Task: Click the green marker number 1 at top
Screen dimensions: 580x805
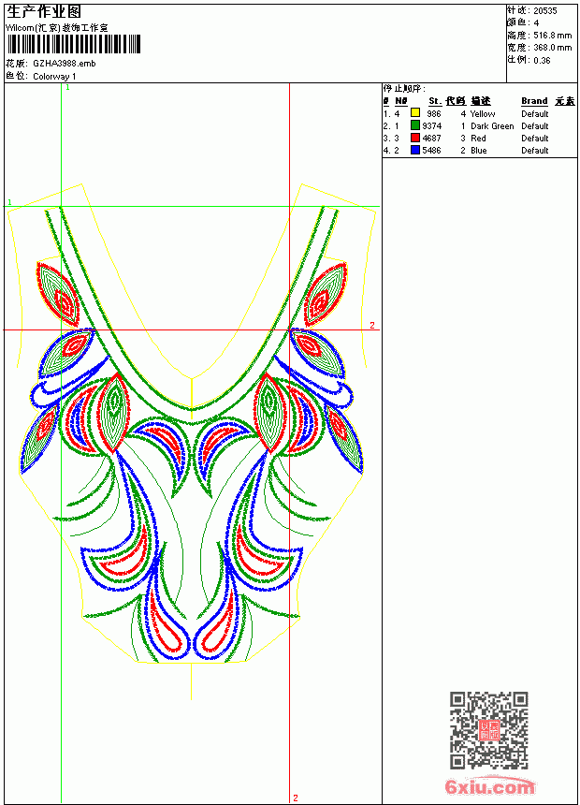Action: click(67, 88)
